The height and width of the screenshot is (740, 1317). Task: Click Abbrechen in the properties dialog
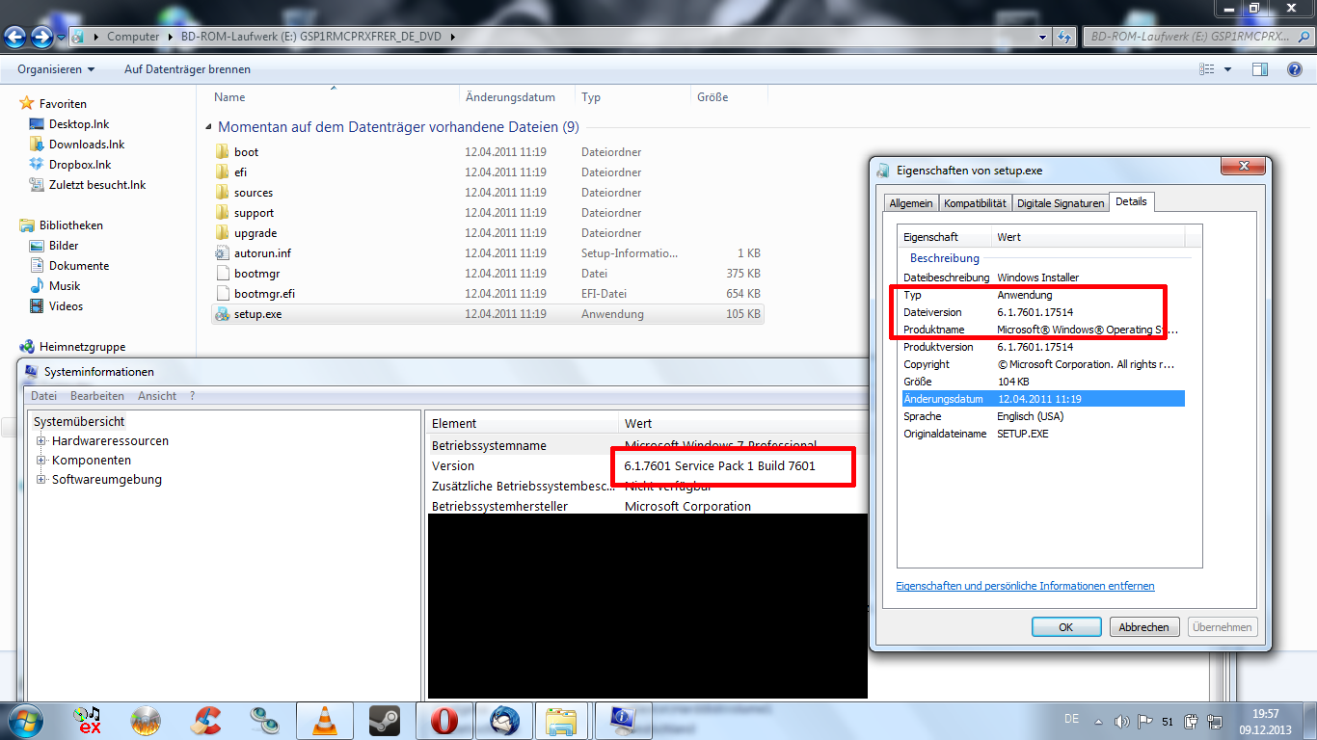click(x=1144, y=627)
